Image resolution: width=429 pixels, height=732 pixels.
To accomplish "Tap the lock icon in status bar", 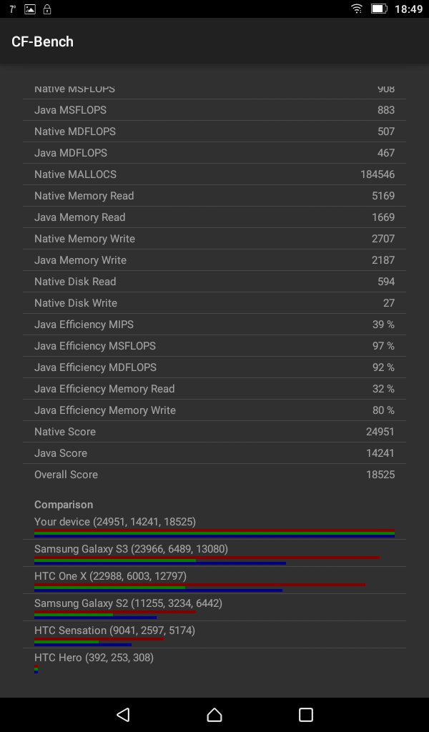I will pos(47,9).
